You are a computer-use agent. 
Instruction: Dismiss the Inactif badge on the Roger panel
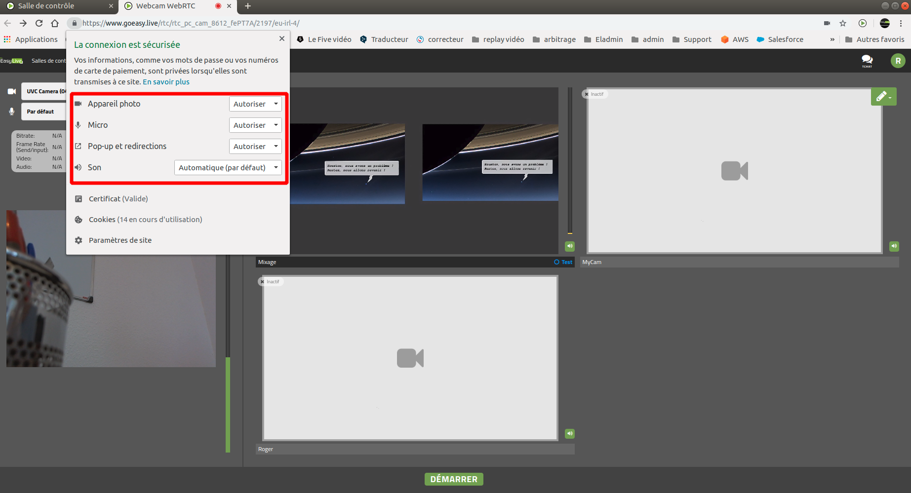262,282
